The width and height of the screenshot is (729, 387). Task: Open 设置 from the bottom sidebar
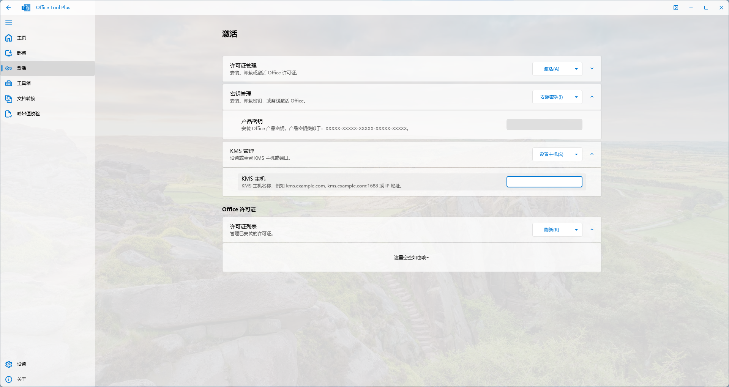pyautogui.click(x=9, y=364)
